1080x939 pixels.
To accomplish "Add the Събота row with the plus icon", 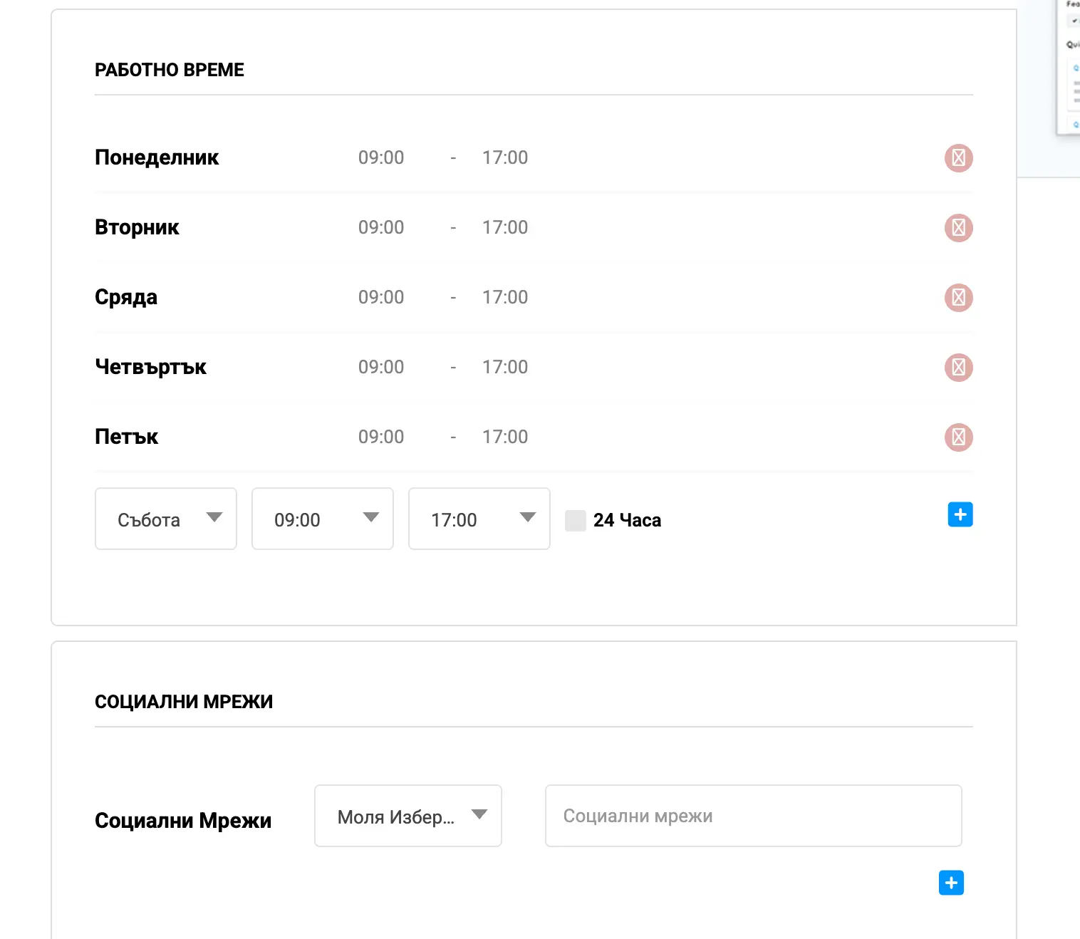I will [x=960, y=514].
